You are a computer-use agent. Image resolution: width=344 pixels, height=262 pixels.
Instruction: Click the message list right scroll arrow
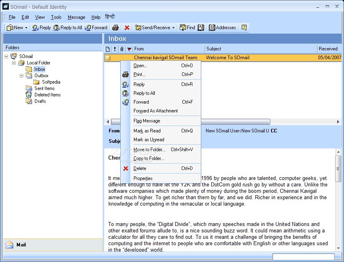click(x=338, y=122)
